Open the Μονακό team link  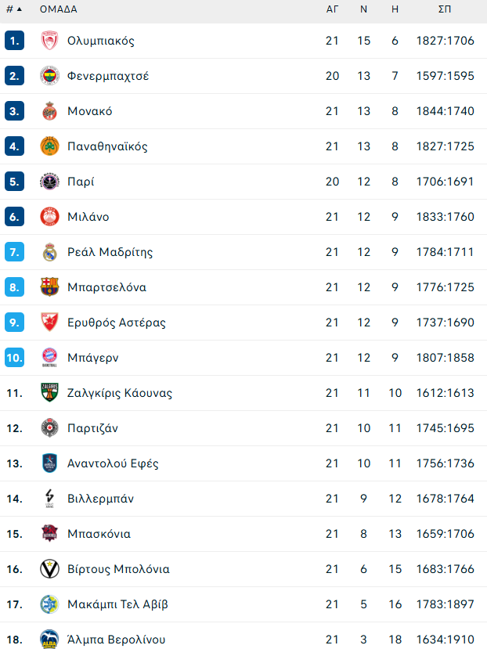click(x=89, y=111)
